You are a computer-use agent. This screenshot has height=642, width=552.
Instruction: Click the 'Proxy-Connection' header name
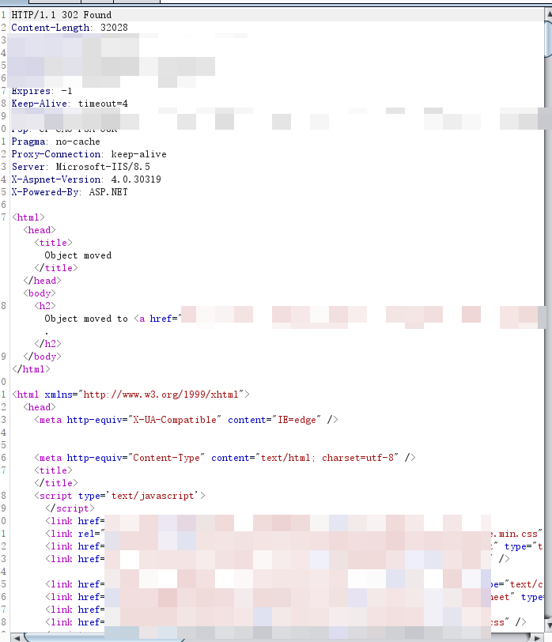click(56, 154)
